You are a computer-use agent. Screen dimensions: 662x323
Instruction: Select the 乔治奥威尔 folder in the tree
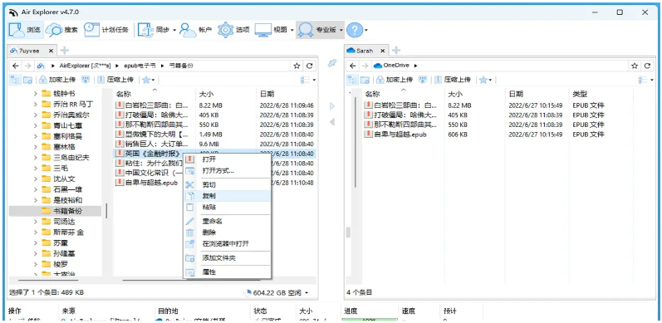coord(66,115)
